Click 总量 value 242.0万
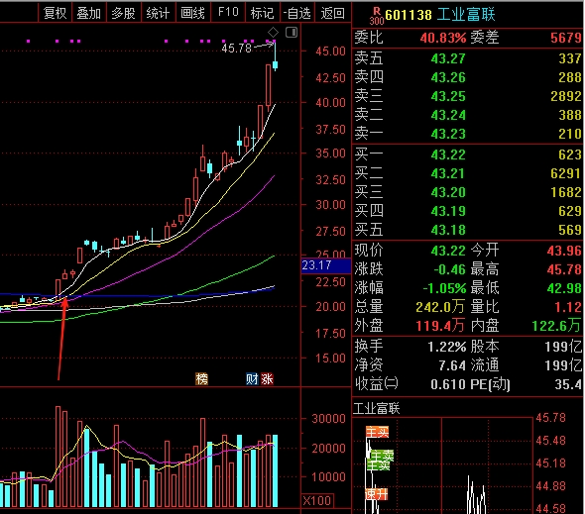585x514 pixels. pos(440,307)
